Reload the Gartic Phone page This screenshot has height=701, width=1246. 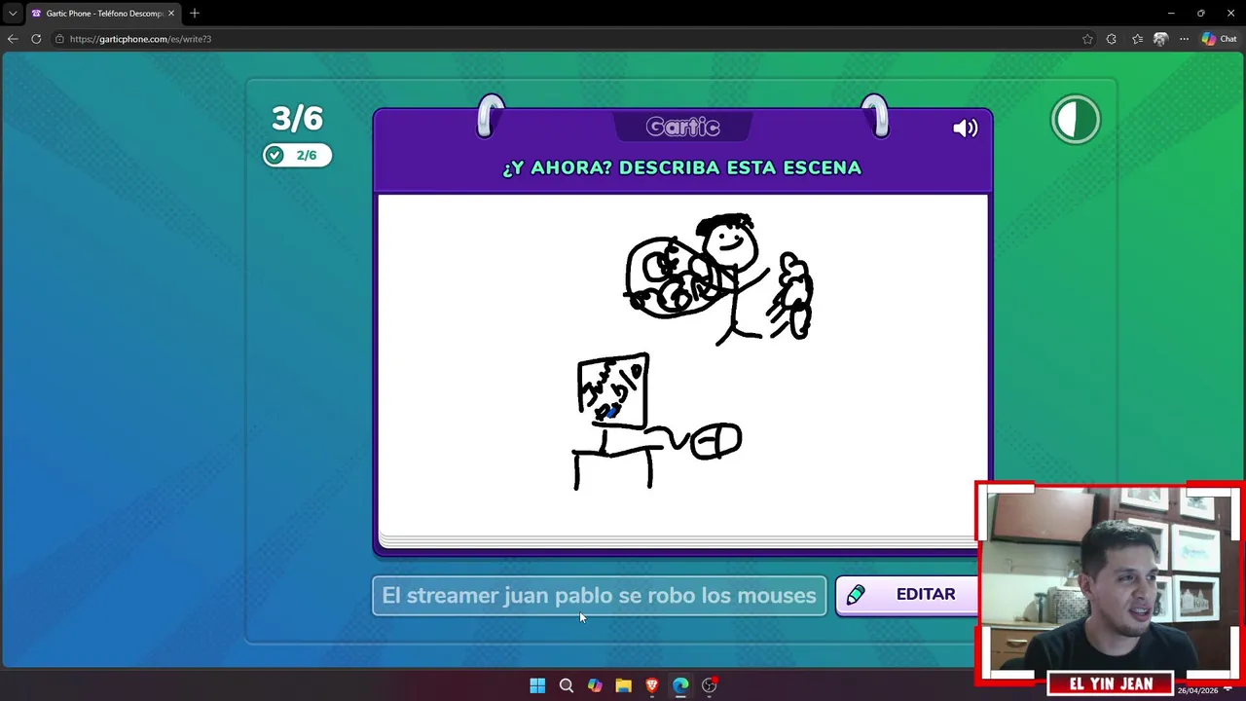[36, 39]
